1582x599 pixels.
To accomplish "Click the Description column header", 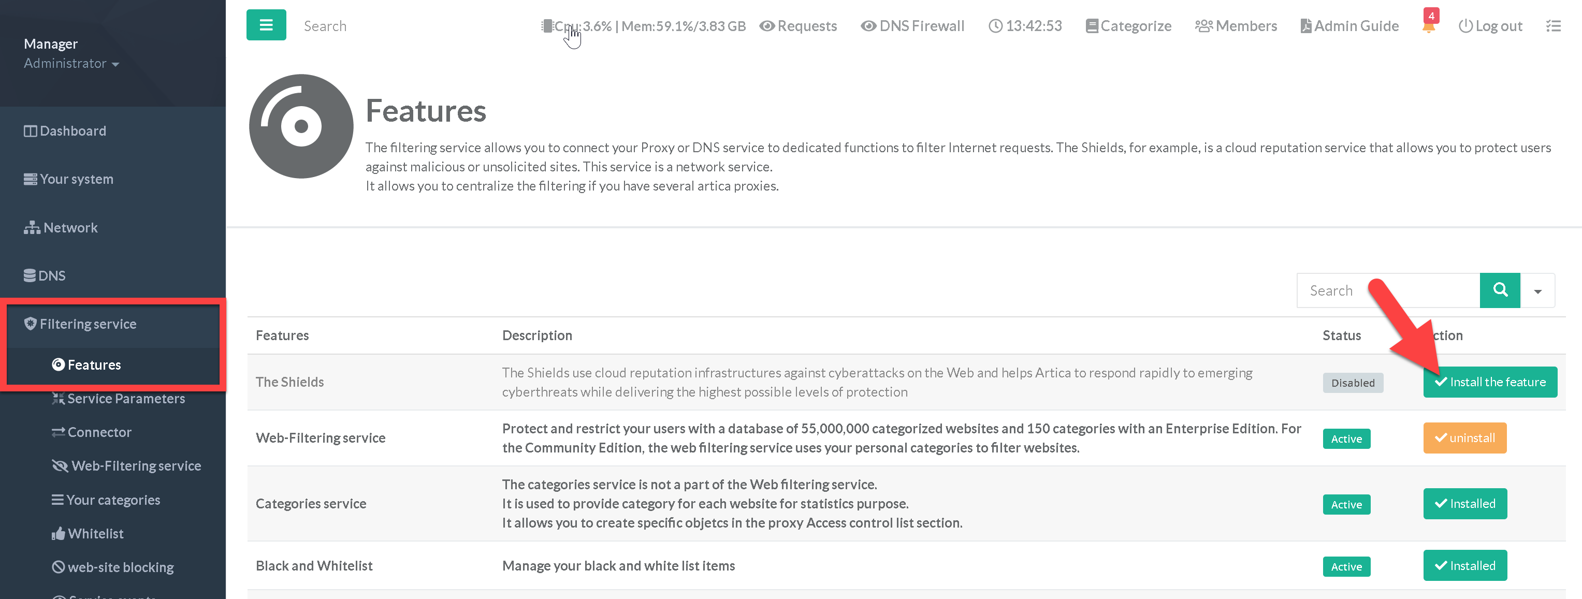I will [x=538, y=335].
